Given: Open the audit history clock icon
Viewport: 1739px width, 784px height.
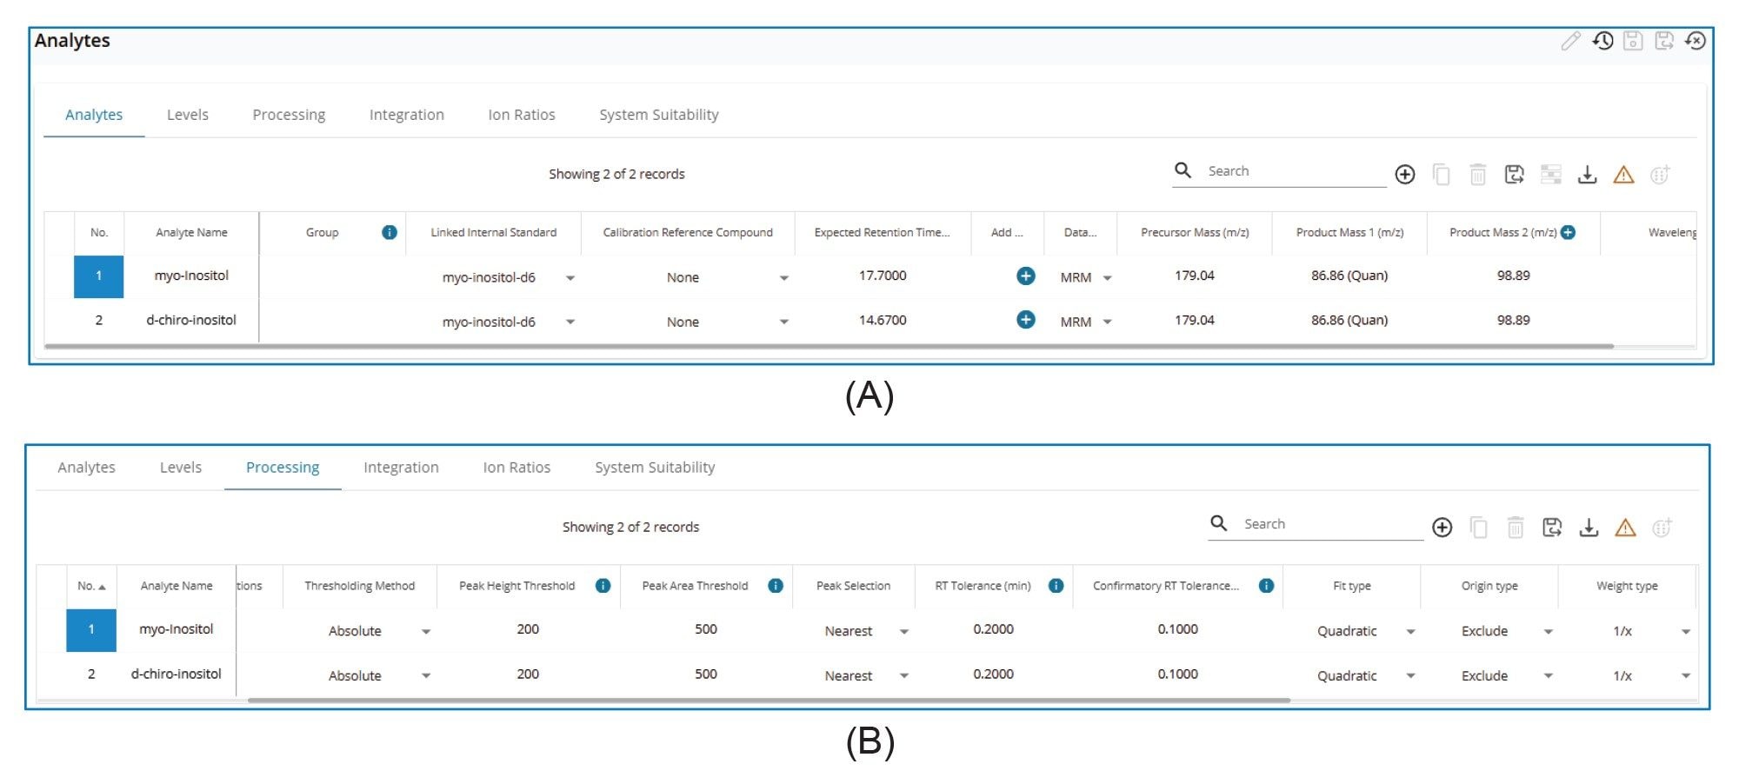Looking at the screenshot, I should tap(1602, 41).
